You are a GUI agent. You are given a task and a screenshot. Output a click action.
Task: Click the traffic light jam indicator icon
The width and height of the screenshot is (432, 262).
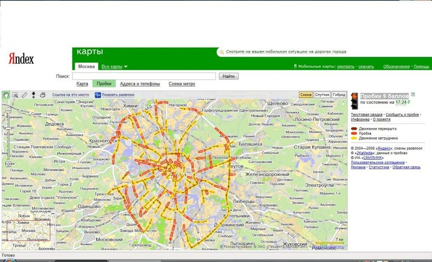tap(354, 101)
